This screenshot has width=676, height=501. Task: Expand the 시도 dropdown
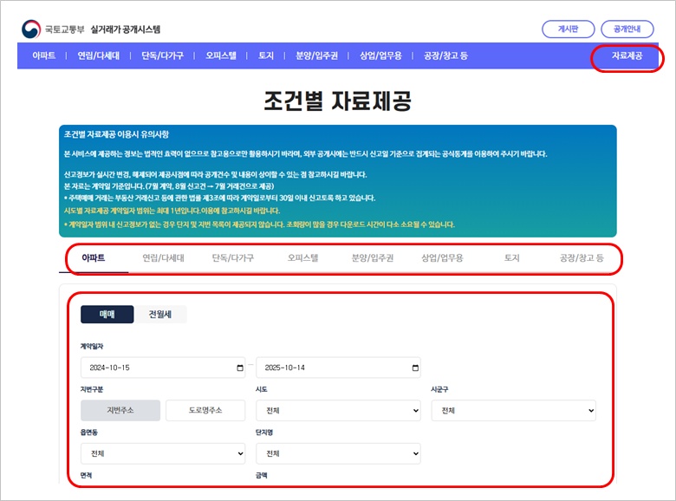point(338,410)
